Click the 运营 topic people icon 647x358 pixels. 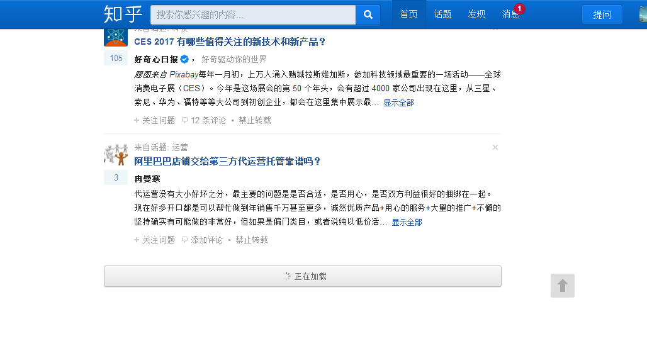(x=116, y=154)
